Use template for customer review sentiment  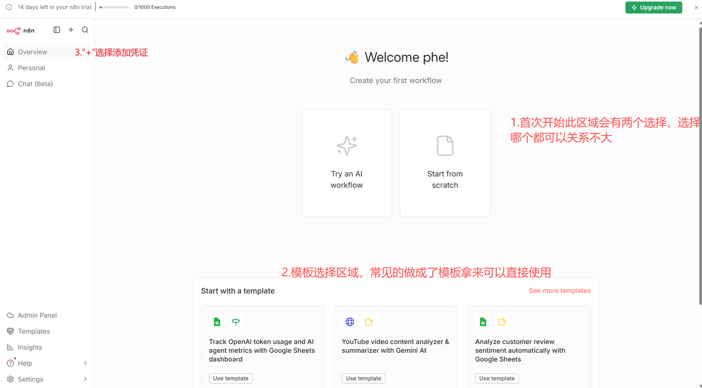(x=497, y=378)
